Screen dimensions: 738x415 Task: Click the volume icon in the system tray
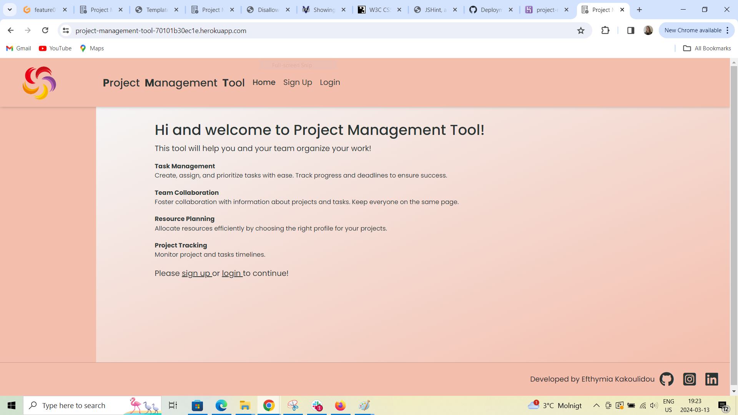654,405
